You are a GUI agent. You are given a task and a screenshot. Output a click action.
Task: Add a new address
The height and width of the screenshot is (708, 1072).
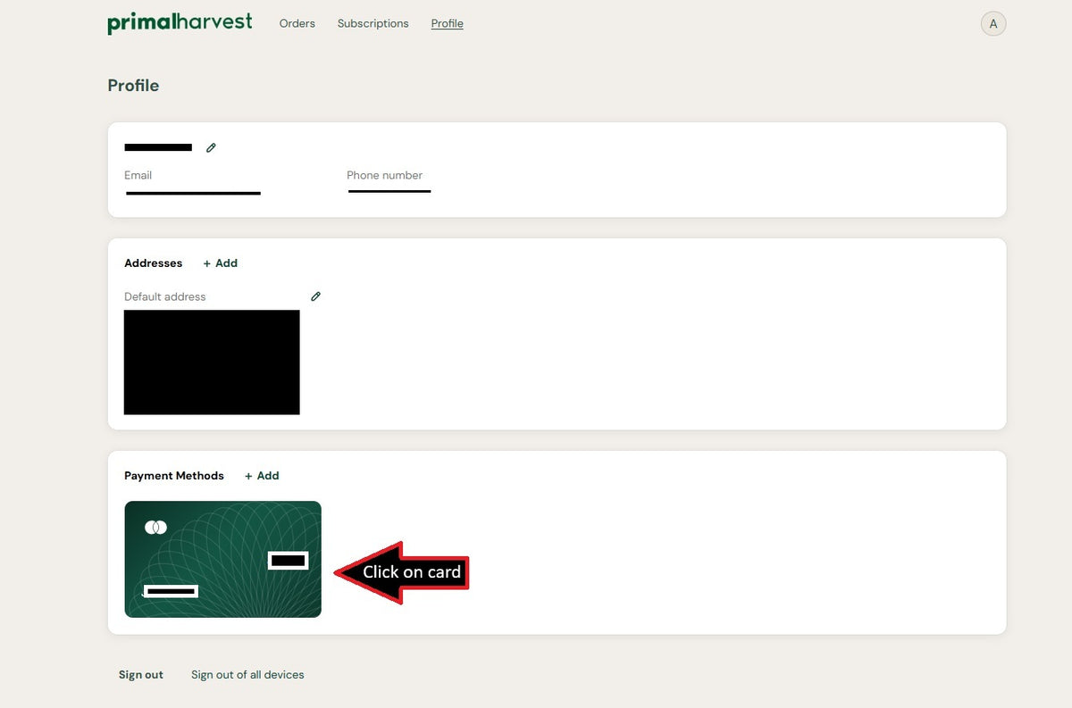pyautogui.click(x=221, y=263)
